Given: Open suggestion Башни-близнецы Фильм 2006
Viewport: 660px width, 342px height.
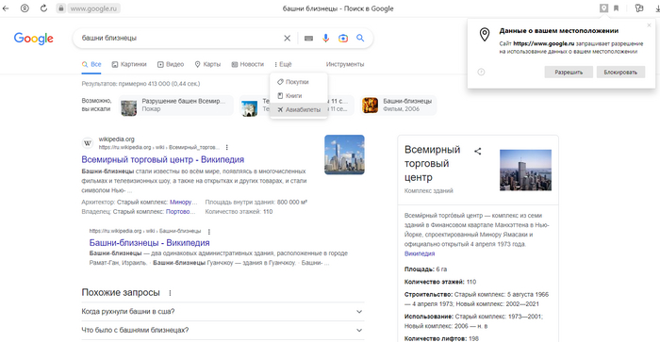Looking at the screenshot, I should point(399,106).
